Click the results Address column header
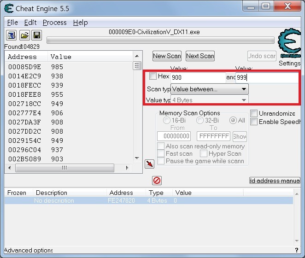Screen dimensions: 305x258 coord(26,57)
